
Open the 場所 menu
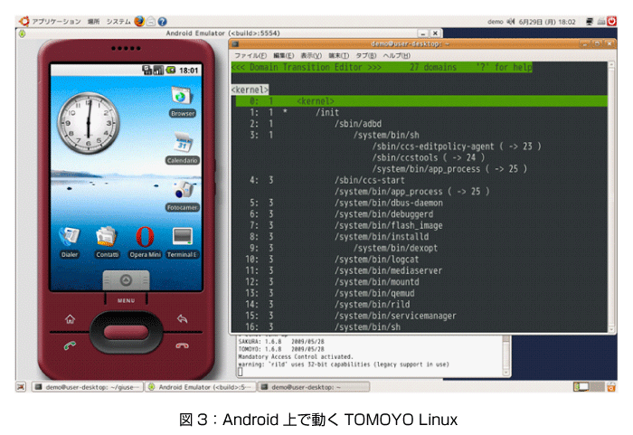(93, 22)
